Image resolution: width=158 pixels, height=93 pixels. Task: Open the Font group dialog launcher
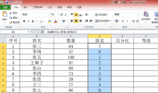(67, 27)
